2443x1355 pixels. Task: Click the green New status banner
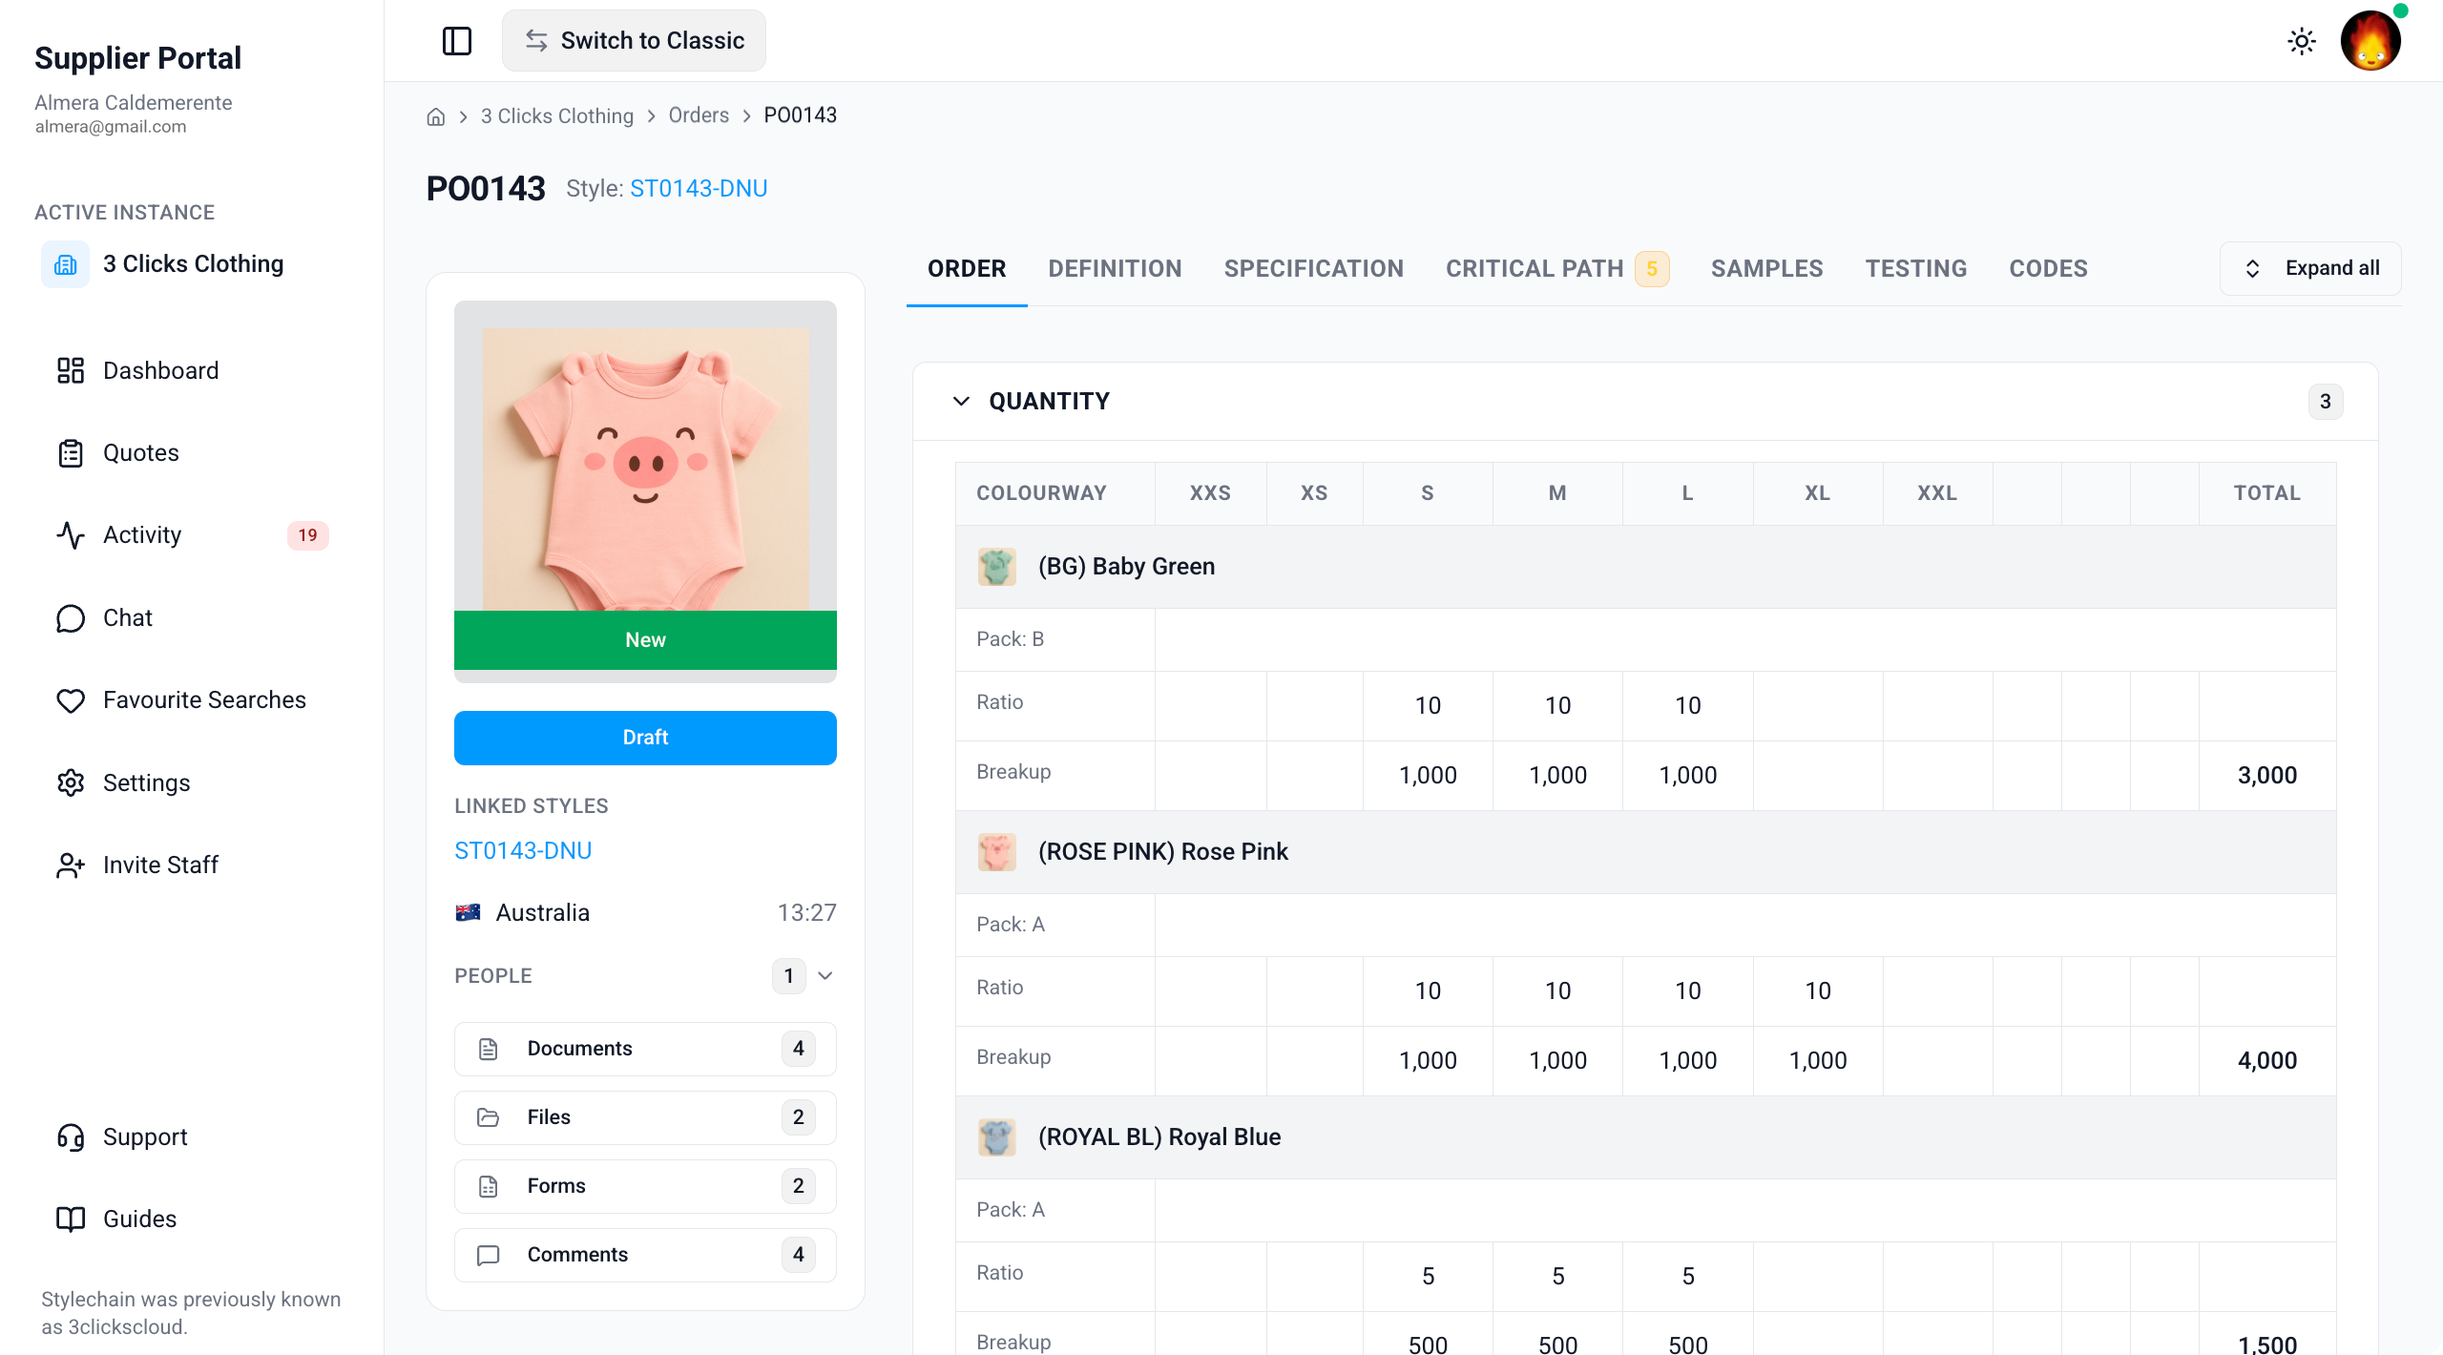pos(645,640)
